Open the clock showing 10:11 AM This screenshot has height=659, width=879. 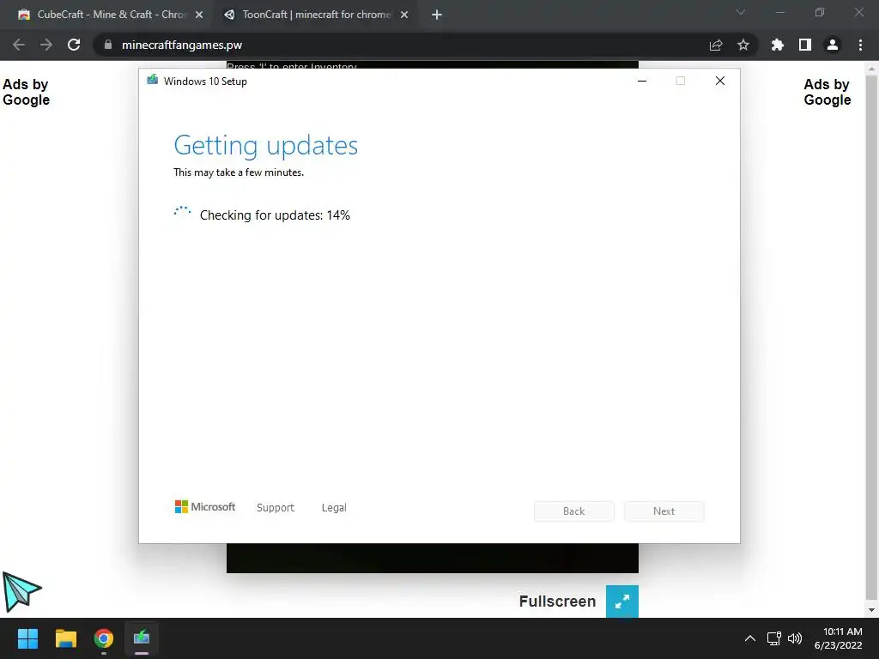839,638
